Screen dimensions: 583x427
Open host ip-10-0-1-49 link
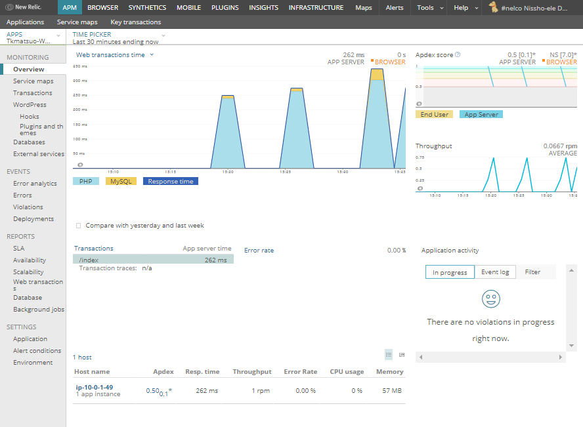(x=95, y=387)
